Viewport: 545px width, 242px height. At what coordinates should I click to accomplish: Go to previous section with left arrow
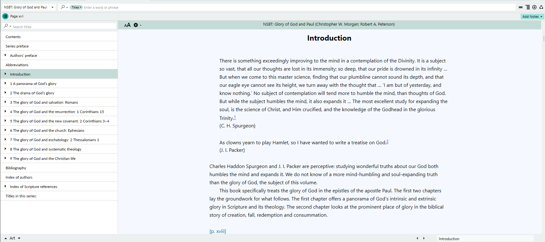(417, 238)
